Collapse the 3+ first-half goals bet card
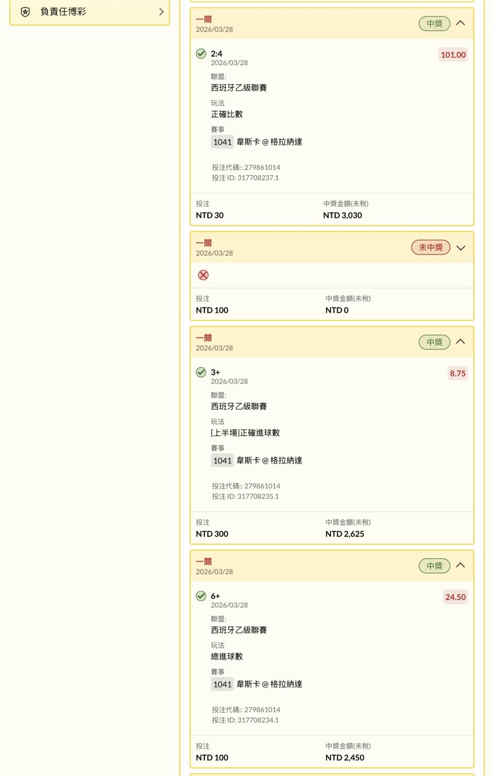494x776 pixels. click(x=461, y=342)
